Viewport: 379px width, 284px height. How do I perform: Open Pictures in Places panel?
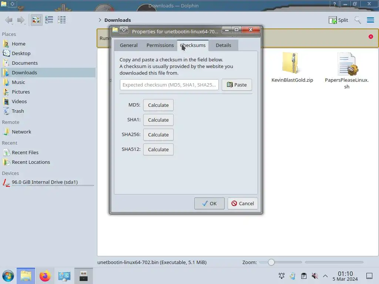[48, 92]
